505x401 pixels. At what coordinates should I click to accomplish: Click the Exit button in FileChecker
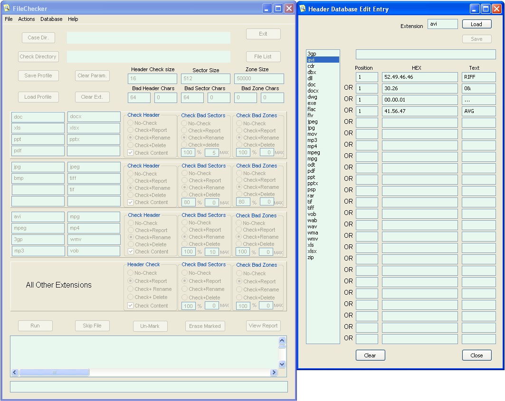pyautogui.click(x=263, y=34)
